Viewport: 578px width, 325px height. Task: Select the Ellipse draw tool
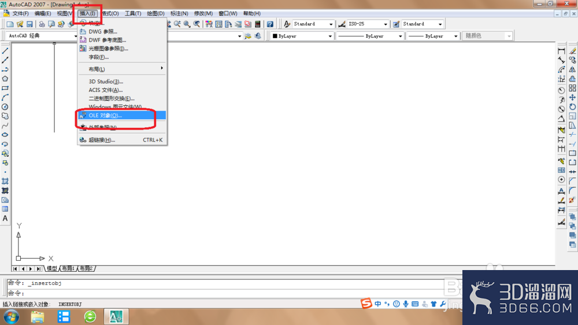coord(5,135)
